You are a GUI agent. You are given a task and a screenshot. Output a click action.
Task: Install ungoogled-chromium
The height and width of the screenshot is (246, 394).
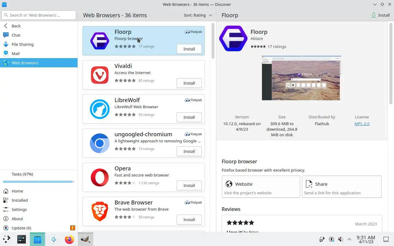coord(189,151)
